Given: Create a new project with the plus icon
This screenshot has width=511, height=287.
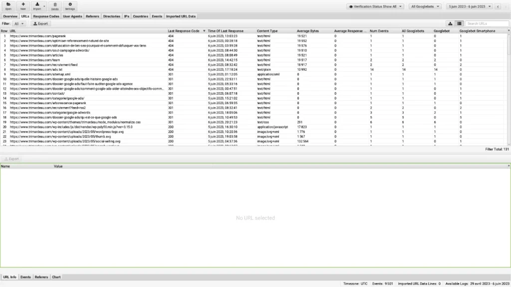Looking at the screenshot, I should click(23, 6).
